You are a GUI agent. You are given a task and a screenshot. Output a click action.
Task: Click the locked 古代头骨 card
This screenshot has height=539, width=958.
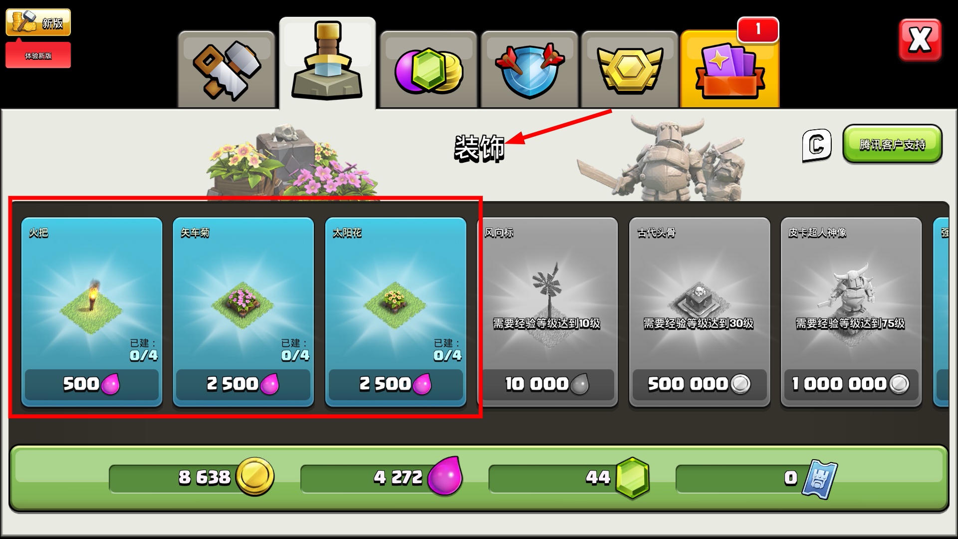point(700,312)
